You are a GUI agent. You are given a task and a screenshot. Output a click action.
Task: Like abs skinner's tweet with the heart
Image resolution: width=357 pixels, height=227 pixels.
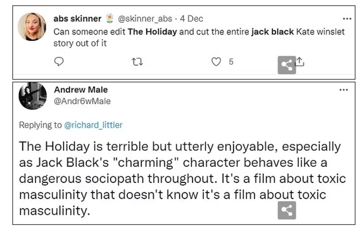(216, 62)
